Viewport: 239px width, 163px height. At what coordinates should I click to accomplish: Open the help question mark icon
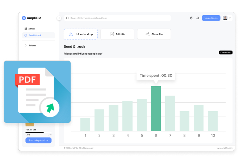[x=192, y=18]
